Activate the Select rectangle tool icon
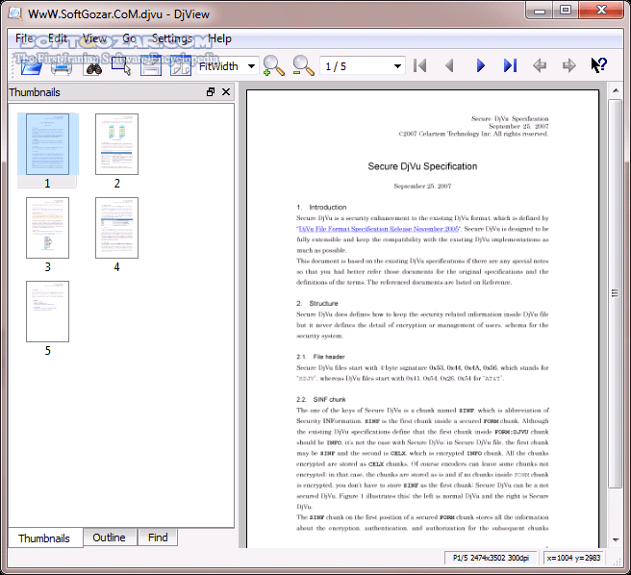The width and height of the screenshot is (631, 575). (x=121, y=66)
